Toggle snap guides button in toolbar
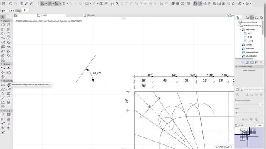Image resolution: width=266 pixels, height=149 pixels. coord(49,3)
